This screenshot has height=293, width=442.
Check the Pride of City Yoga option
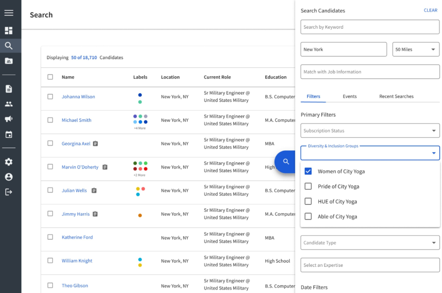308,186
